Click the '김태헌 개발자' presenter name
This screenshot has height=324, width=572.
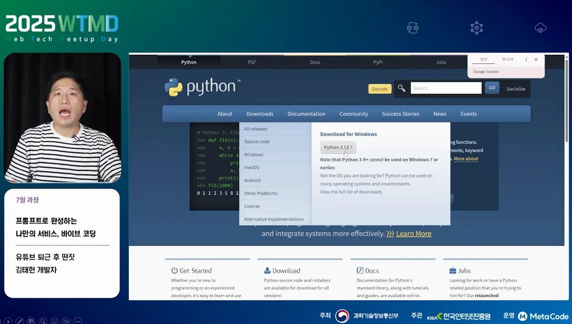point(36,270)
